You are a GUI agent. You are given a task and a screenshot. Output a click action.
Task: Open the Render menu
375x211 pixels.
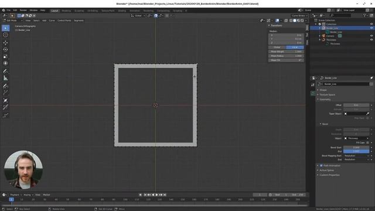(23, 11)
